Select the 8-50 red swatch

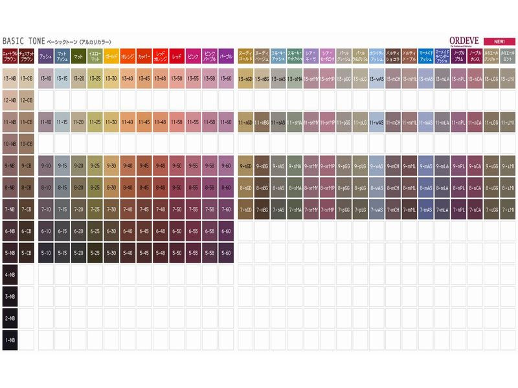pos(177,188)
